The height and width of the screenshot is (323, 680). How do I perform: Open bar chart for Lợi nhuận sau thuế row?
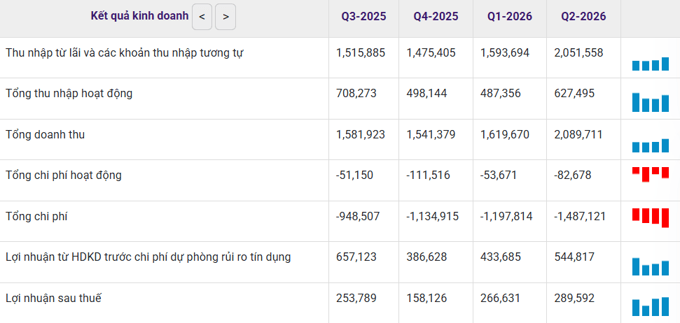651,306
